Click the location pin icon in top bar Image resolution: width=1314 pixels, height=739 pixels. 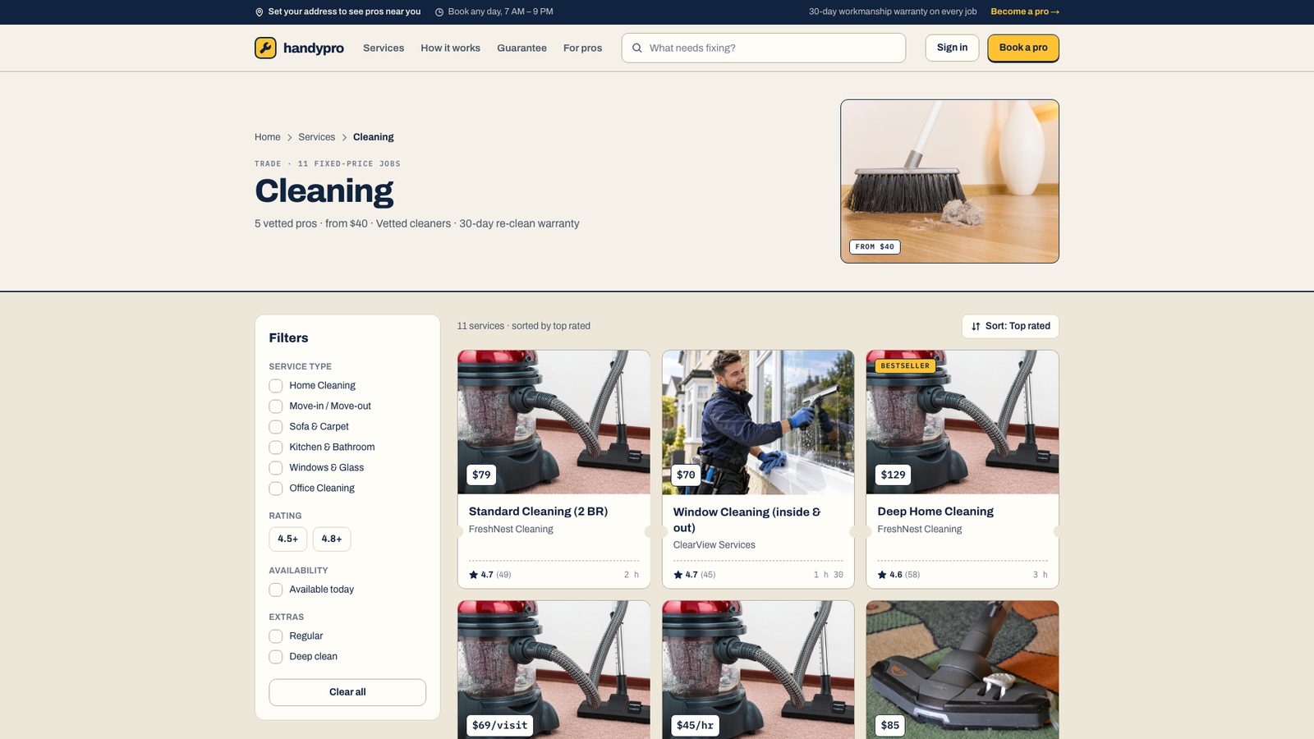click(x=260, y=12)
